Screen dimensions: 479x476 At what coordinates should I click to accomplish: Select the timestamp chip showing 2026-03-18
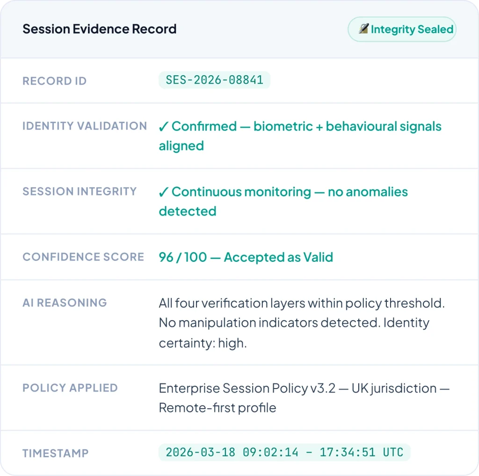(284, 452)
